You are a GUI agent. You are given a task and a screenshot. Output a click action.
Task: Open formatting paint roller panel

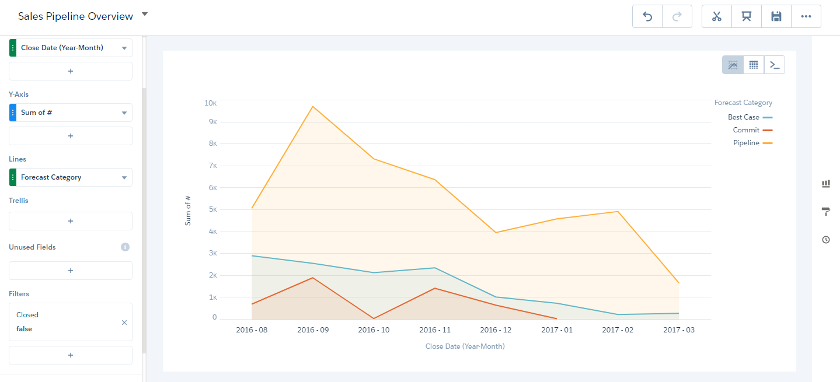(826, 211)
